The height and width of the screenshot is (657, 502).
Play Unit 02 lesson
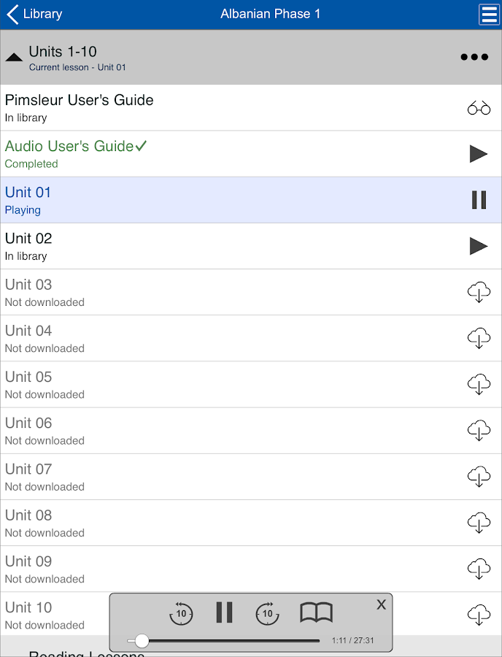click(479, 246)
